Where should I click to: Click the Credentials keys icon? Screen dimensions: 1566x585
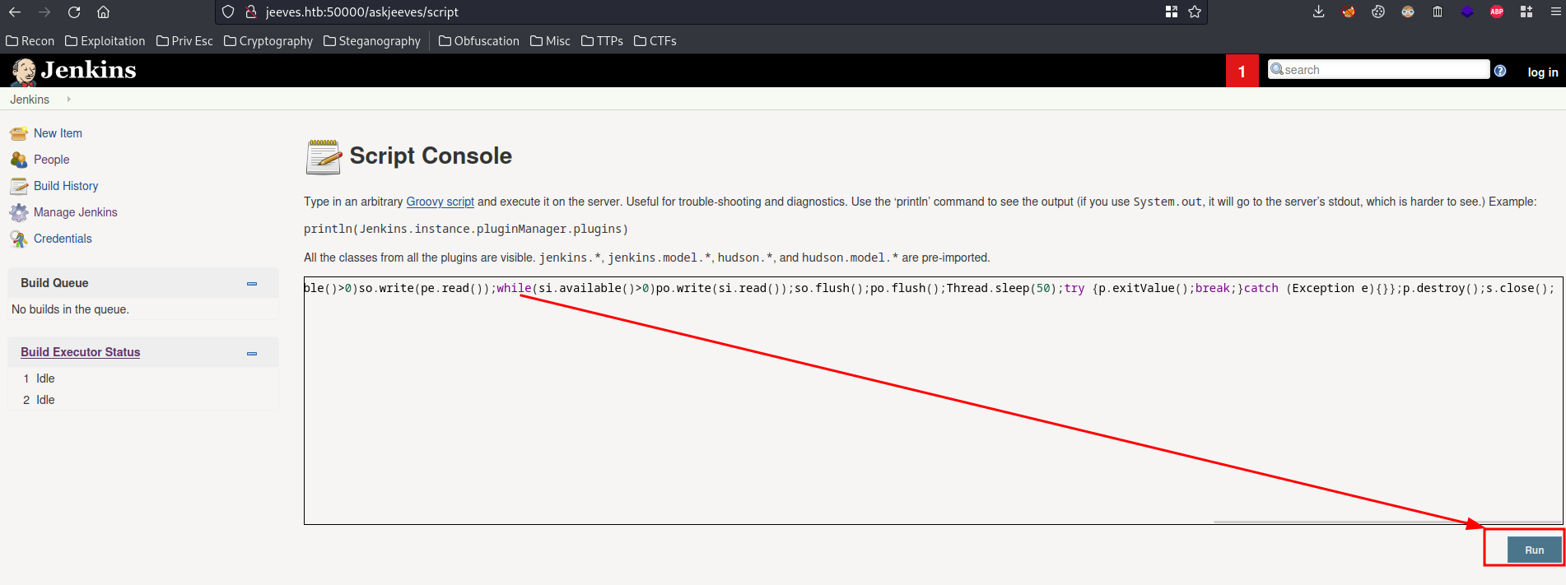[18, 239]
